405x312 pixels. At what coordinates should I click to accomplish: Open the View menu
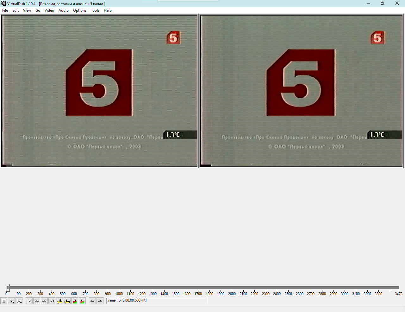coord(27,10)
